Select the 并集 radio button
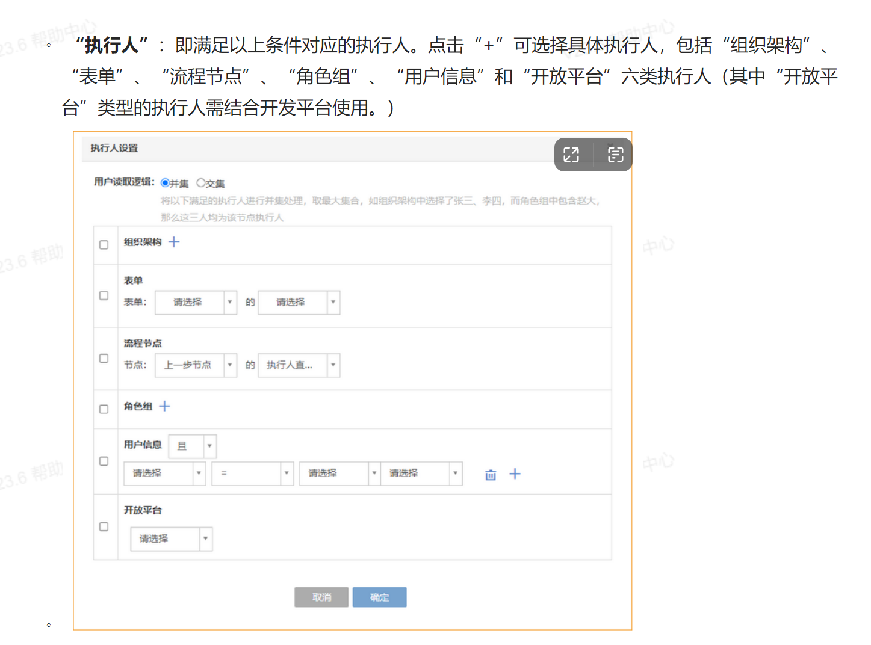Screen dimensions: 871x645 tap(165, 183)
